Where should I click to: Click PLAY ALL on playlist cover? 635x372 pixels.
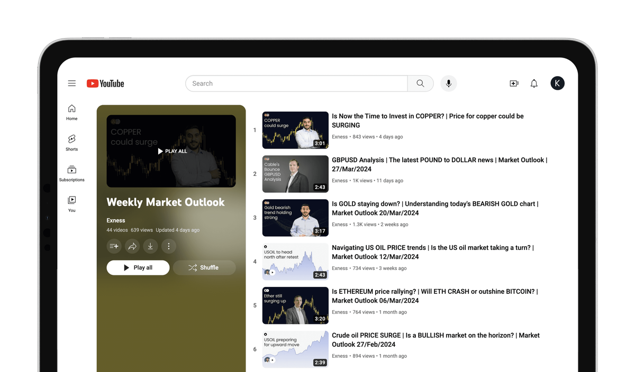tap(172, 151)
